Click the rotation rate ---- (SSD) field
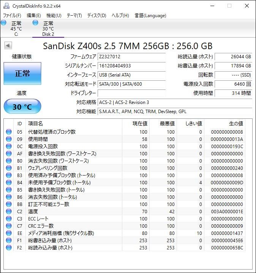 pyautogui.click(x=234, y=75)
